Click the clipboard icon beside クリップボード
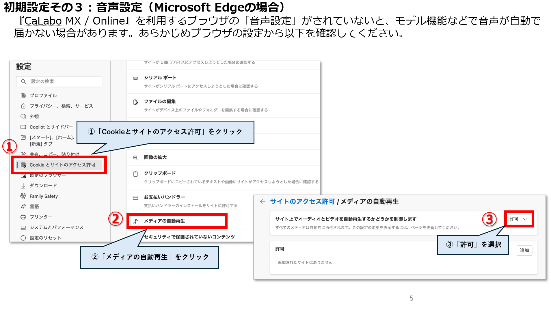Viewport: 551px width, 310px height. coord(135,174)
